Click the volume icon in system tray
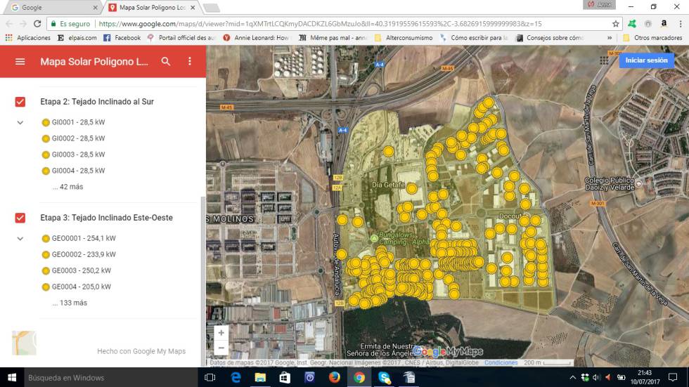Viewport: 689px width, 387px height. pyautogui.click(x=596, y=377)
